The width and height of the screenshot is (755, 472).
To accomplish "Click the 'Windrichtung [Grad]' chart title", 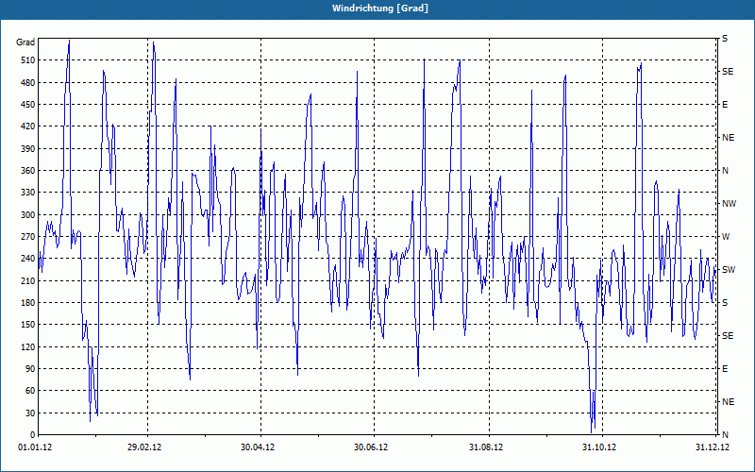I will [380, 8].
